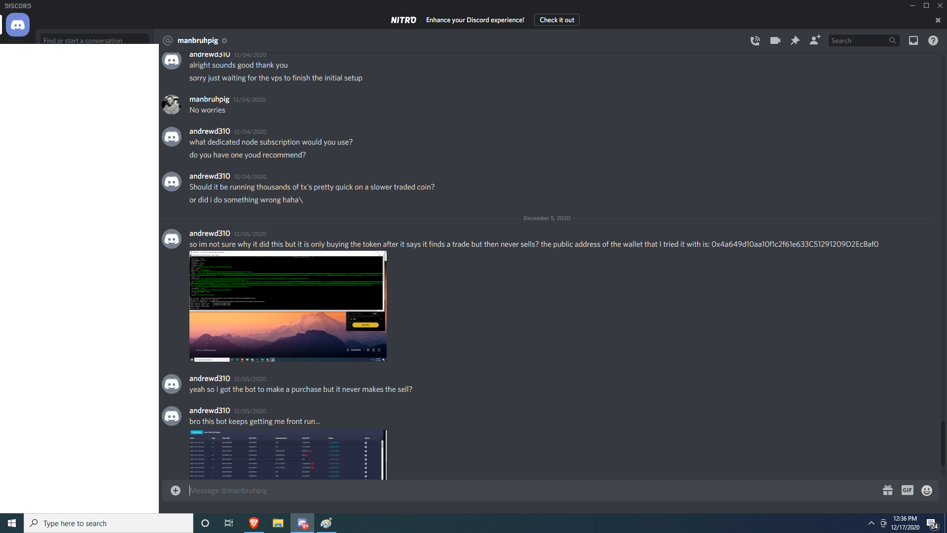947x533 pixels.
Task: Click Windows taskbar search box
Action: [109, 523]
